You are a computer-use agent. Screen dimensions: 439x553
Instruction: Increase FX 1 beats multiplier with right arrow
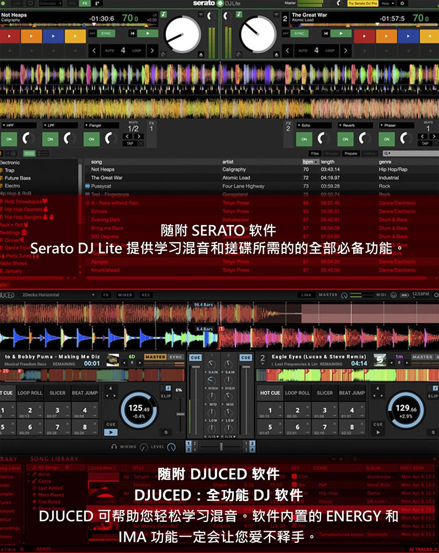pyautogui.click(x=139, y=136)
